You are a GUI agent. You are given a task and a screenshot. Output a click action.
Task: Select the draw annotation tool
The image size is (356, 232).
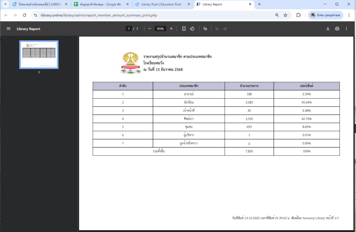pyautogui.click(x=205, y=29)
